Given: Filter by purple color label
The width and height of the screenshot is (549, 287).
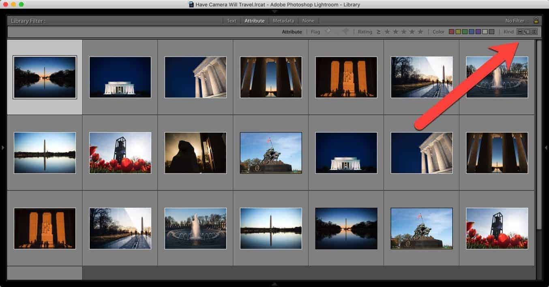Looking at the screenshot, I should tap(478, 32).
